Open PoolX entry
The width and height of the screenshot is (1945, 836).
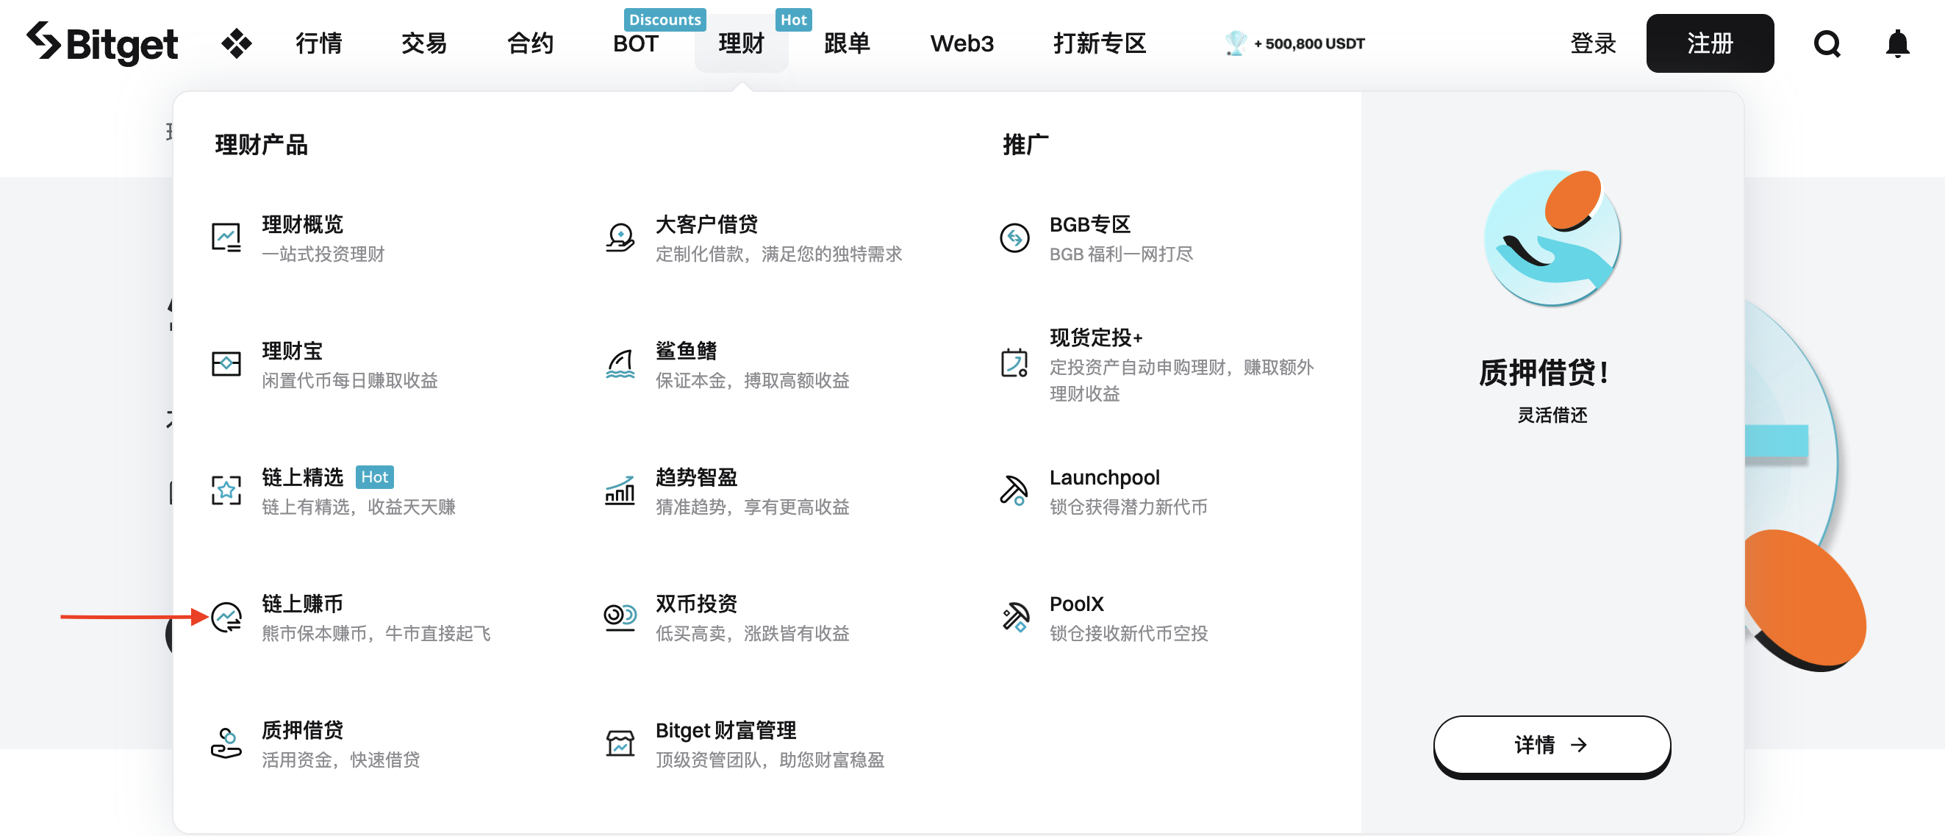coord(1104,617)
